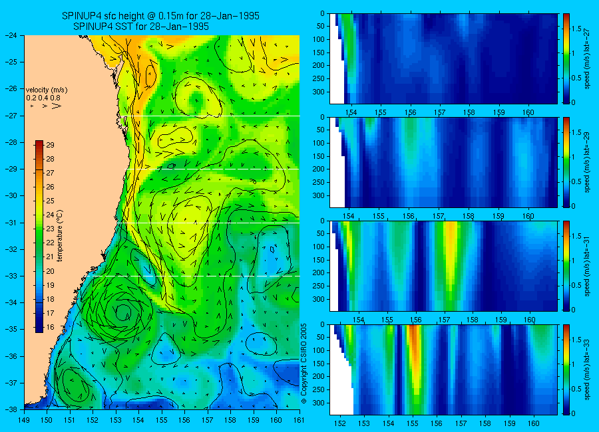Open the sea surface temperature map panel
Image resolution: width=599 pixels, height=432 pixels.
tap(162, 222)
